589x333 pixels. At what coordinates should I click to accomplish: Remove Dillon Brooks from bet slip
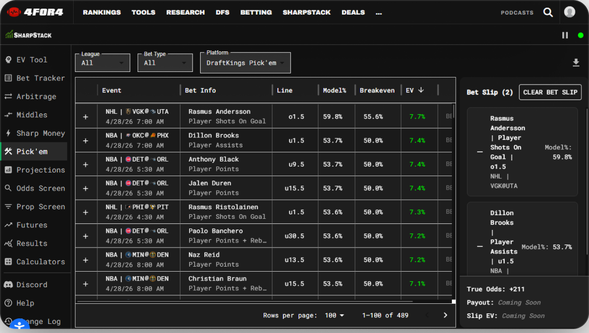tap(480, 246)
